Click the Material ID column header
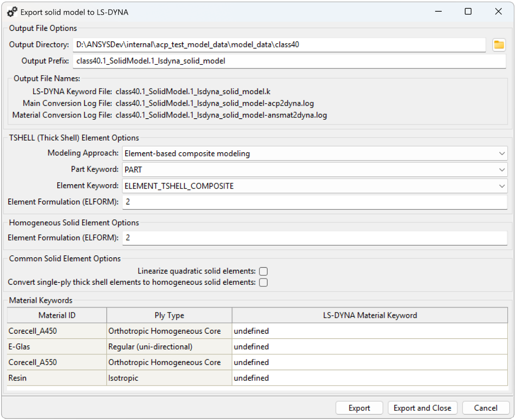This screenshot has height=420, width=516. pyautogui.click(x=57, y=315)
